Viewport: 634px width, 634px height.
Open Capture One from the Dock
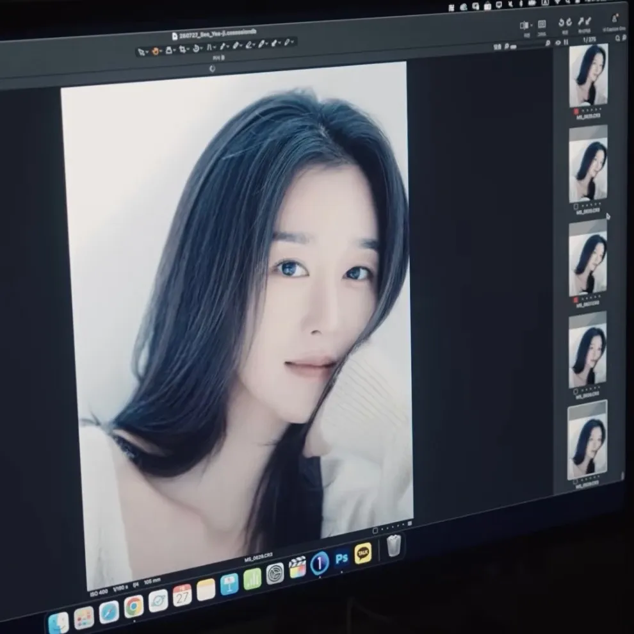pyautogui.click(x=320, y=562)
